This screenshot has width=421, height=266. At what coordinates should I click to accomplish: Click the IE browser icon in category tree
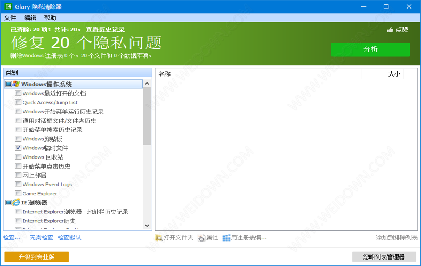pyautogui.click(x=17, y=203)
